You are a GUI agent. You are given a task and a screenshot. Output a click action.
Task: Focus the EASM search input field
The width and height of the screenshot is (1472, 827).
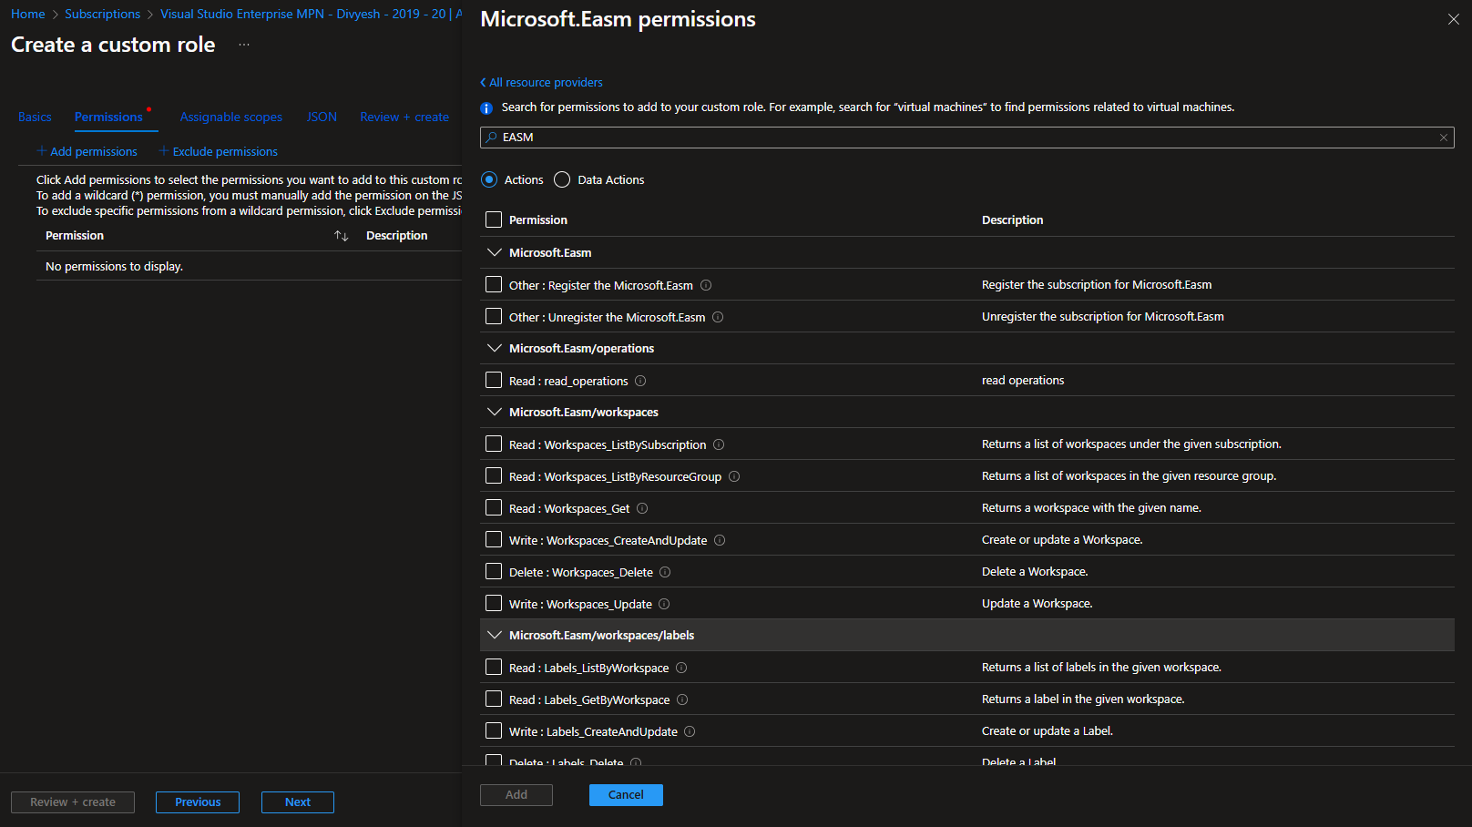(967, 138)
